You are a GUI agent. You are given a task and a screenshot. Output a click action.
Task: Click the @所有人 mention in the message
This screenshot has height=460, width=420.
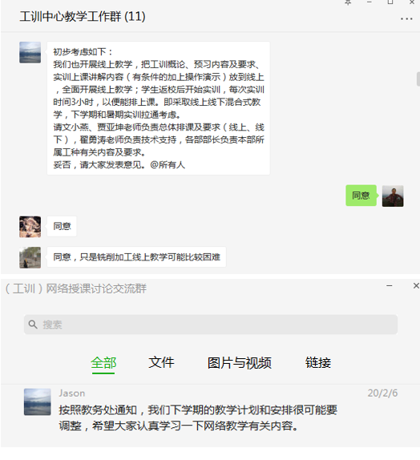click(168, 165)
